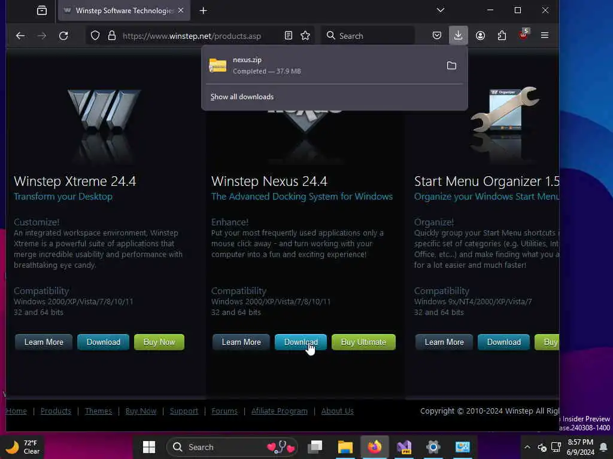Open a new tab with the plus button
The width and height of the screenshot is (613, 459).
click(204, 11)
